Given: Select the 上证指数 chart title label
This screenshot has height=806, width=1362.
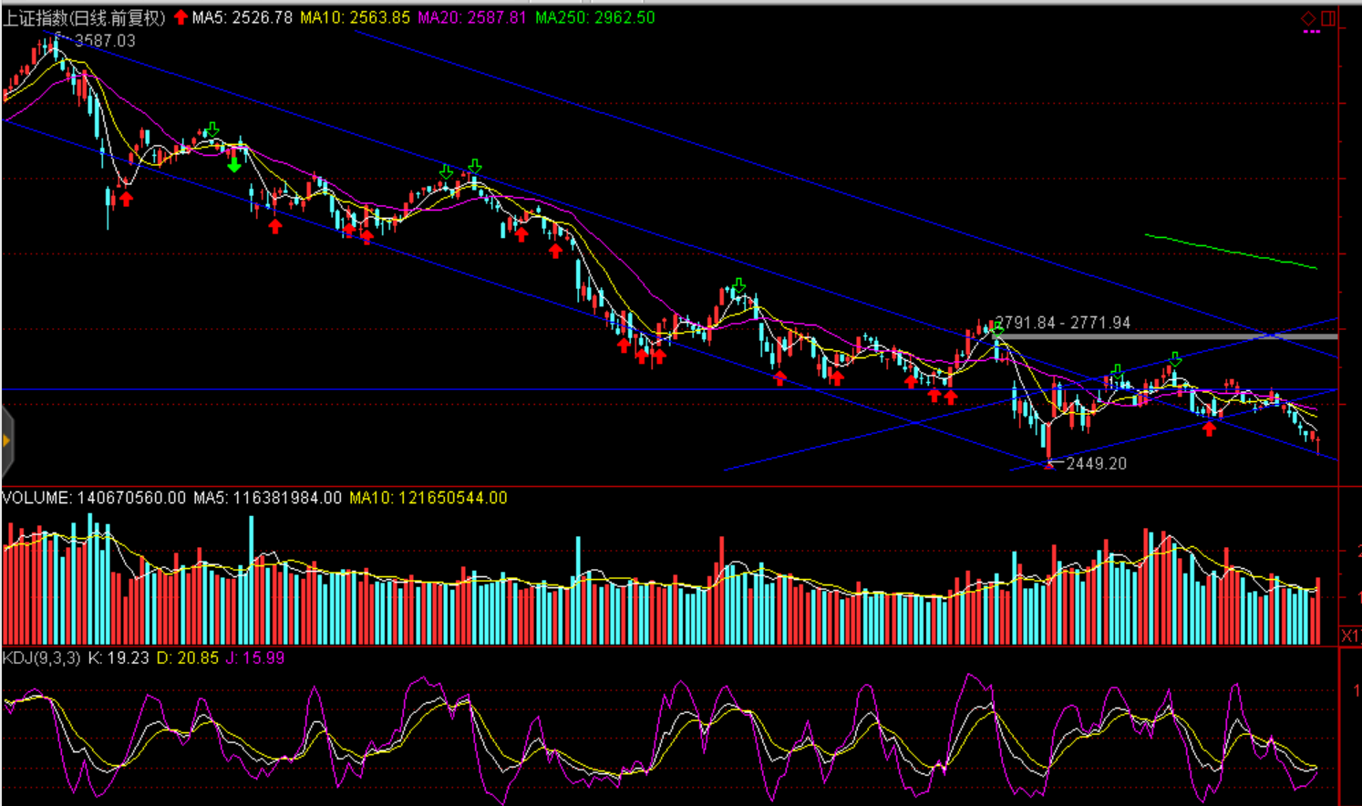Looking at the screenshot, I should (84, 17).
